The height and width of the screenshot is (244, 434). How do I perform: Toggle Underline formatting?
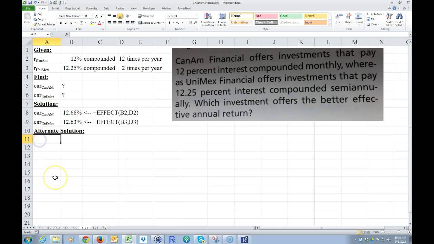coord(71,23)
